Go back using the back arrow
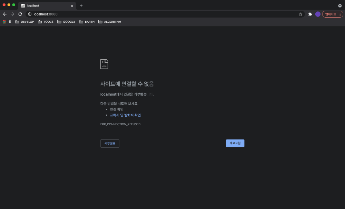This screenshot has height=209, width=345. pyautogui.click(x=5, y=14)
